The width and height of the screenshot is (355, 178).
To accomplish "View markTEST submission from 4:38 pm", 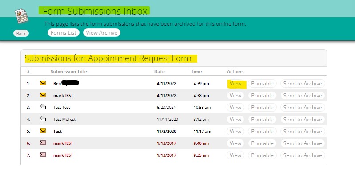I will coord(235,96).
